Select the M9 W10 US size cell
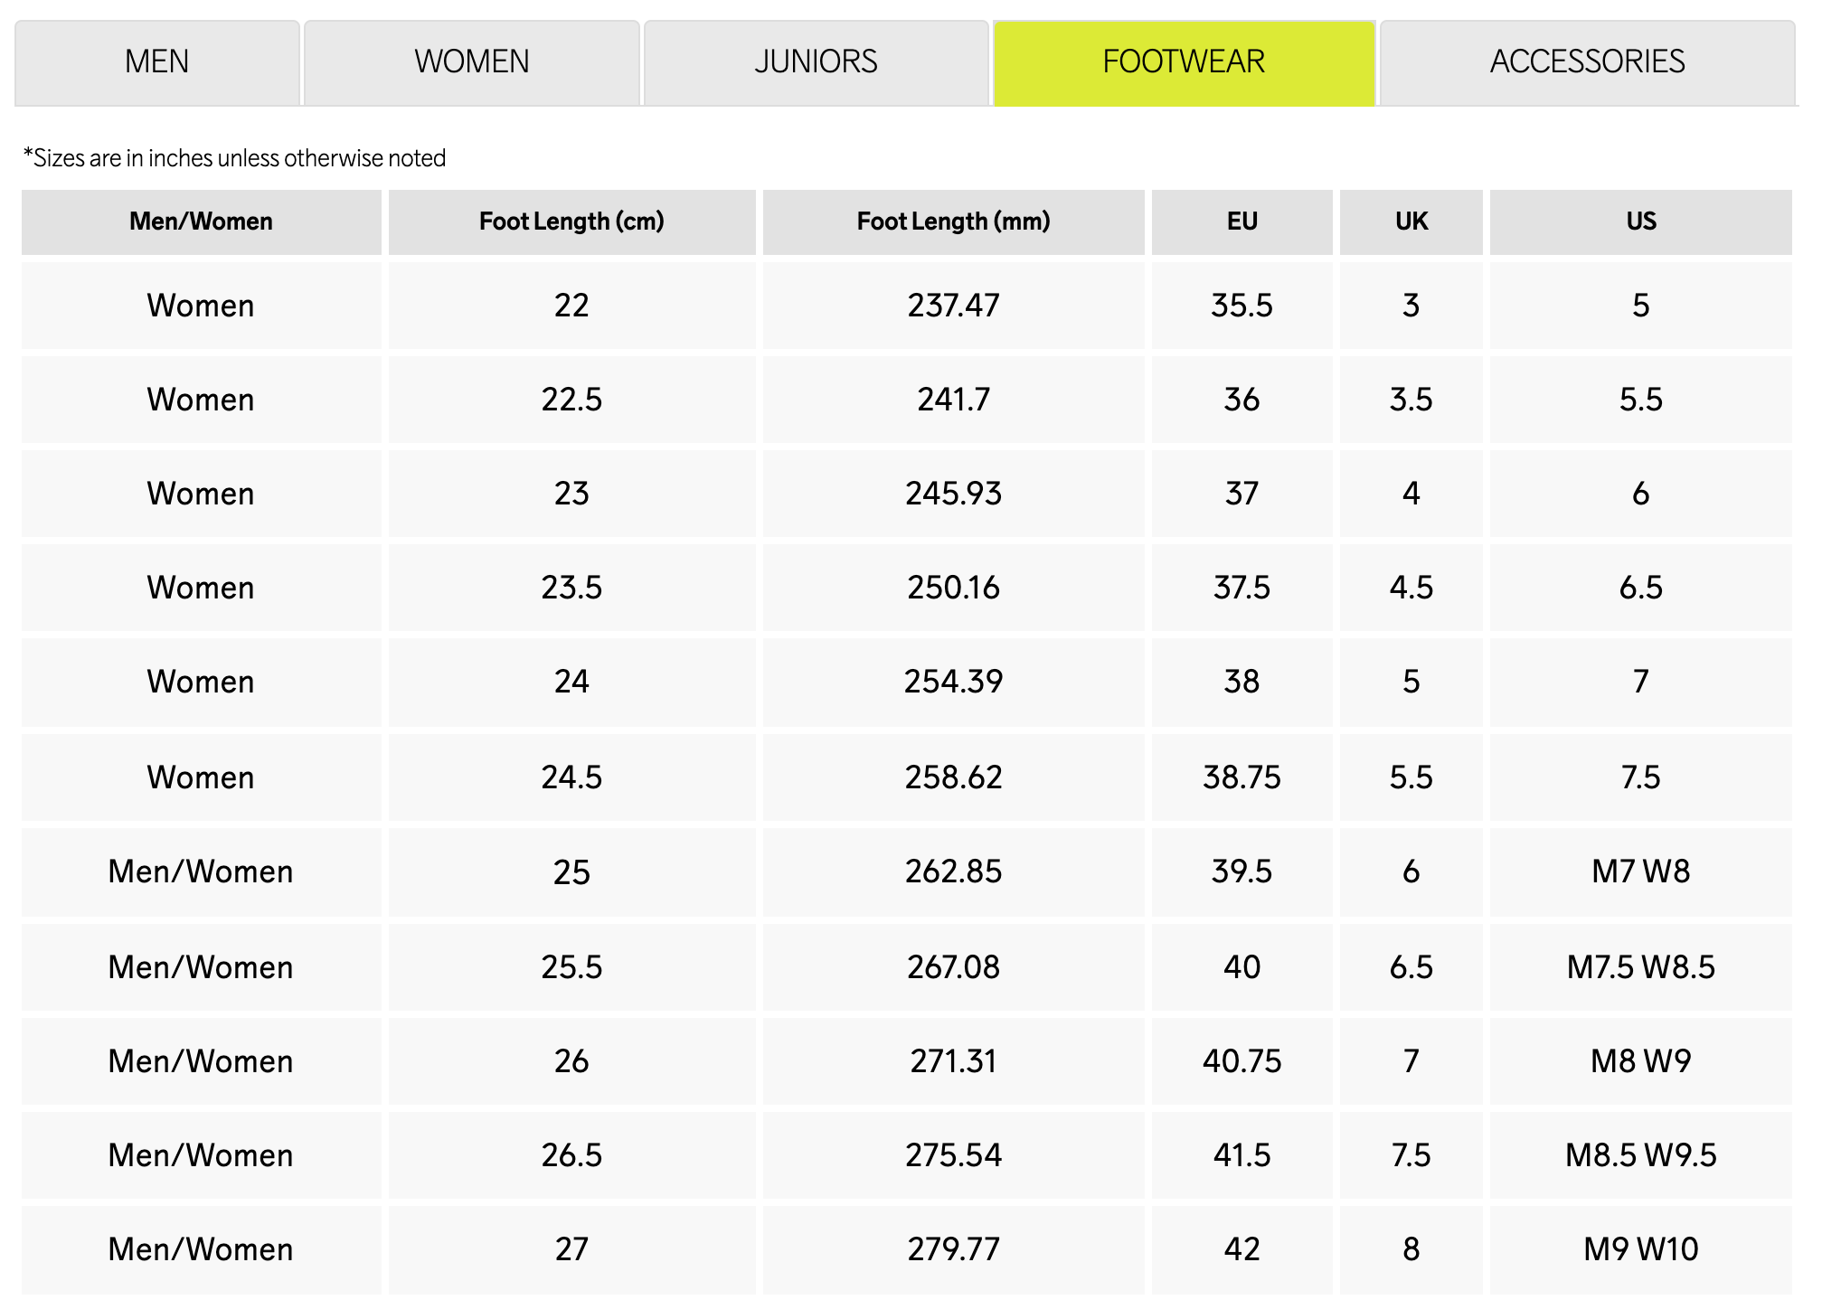Image resolution: width=1841 pixels, height=1300 pixels. (1640, 1249)
